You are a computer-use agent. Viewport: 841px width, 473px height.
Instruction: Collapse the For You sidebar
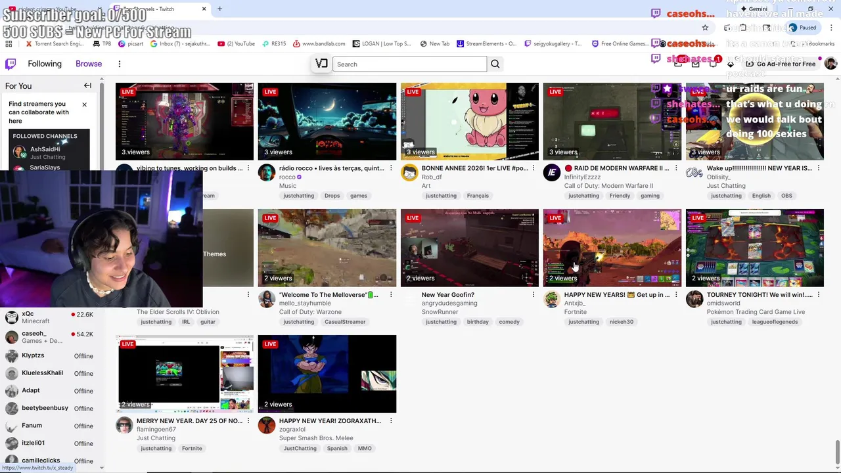87,85
